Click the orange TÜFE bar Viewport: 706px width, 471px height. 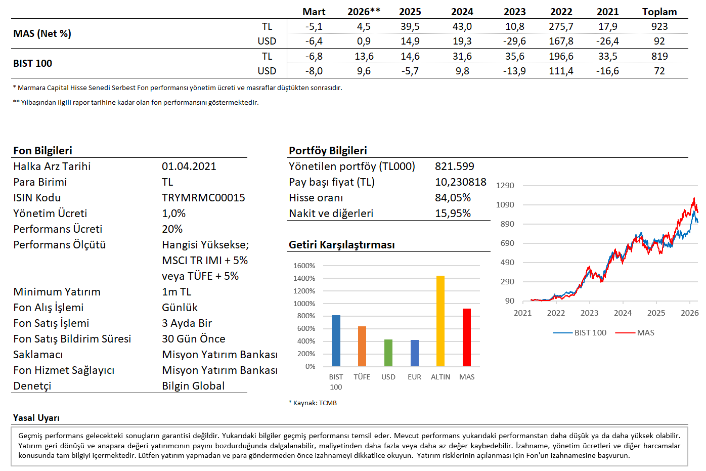point(362,346)
